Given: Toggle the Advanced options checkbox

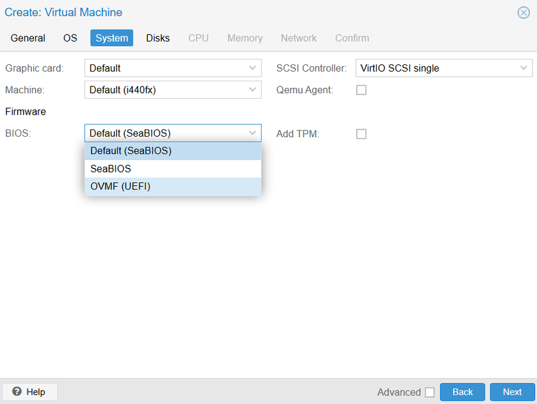Looking at the screenshot, I should pos(430,392).
